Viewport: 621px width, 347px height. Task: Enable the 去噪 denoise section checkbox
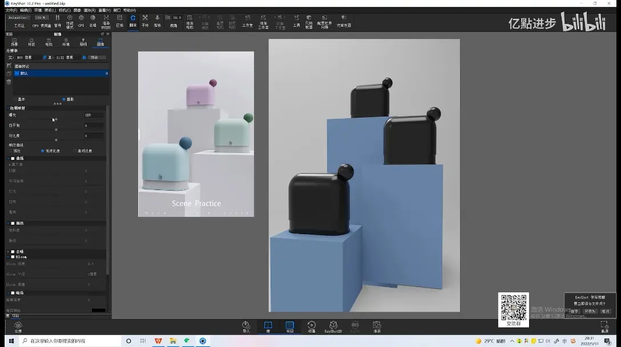(13, 252)
